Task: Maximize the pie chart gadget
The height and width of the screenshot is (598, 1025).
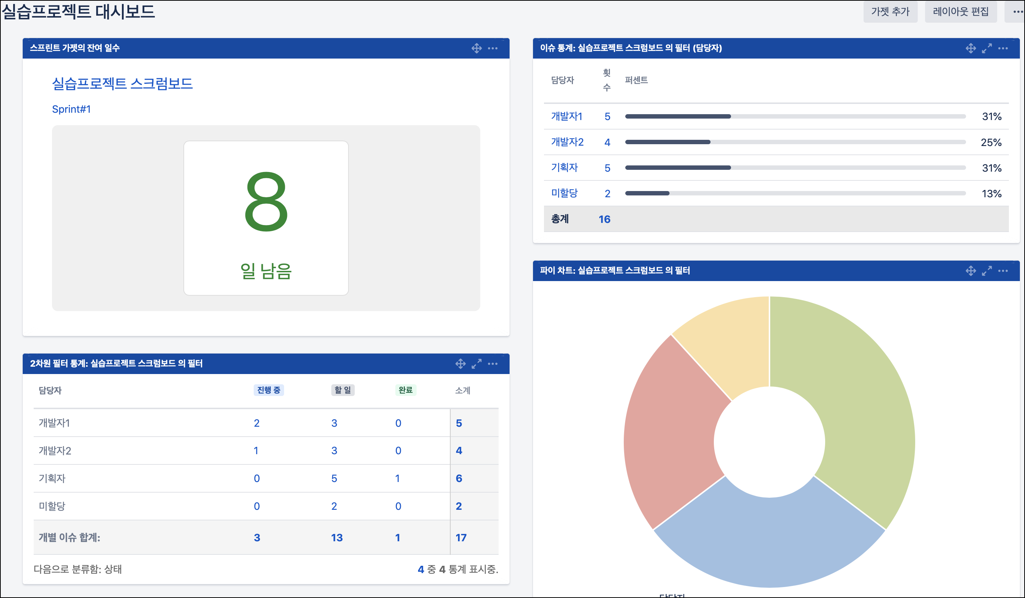Action: (986, 271)
